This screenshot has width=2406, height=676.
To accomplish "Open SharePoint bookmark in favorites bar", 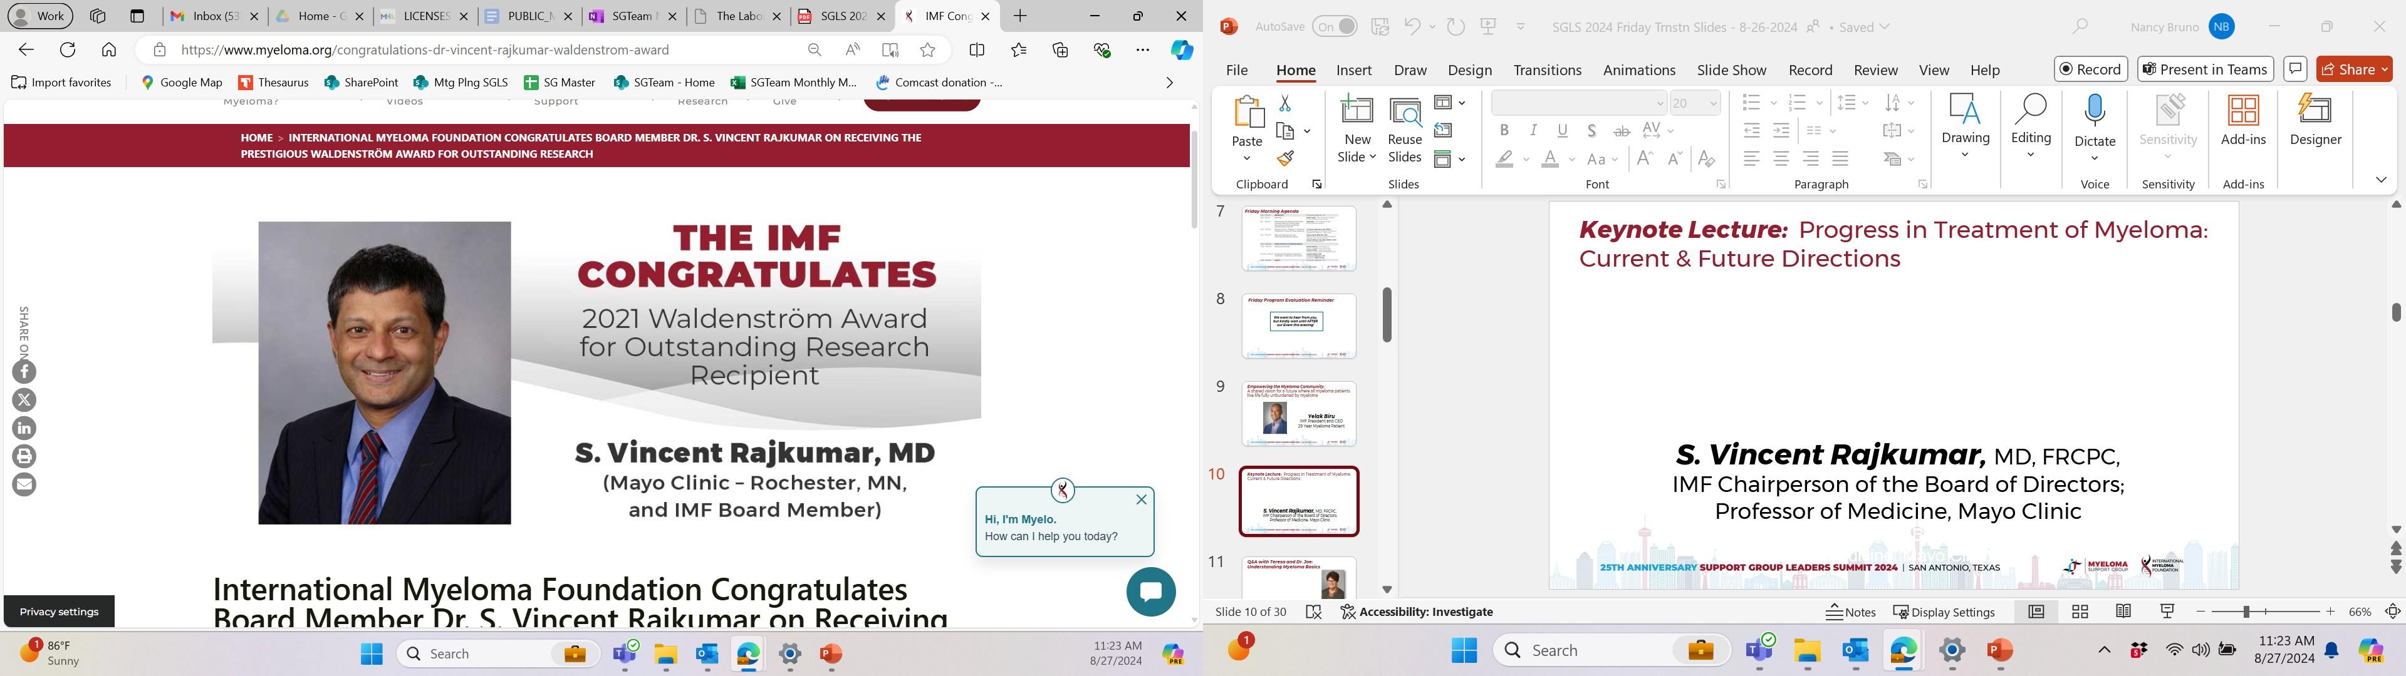I will (362, 82).
